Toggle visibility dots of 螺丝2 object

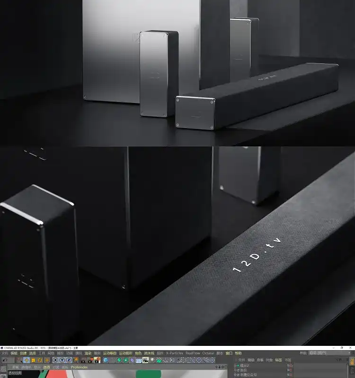291,365
